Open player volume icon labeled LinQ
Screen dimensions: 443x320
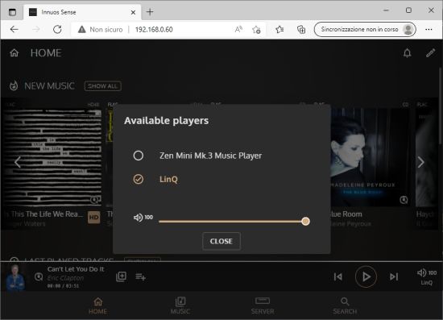tap(427, 276)
